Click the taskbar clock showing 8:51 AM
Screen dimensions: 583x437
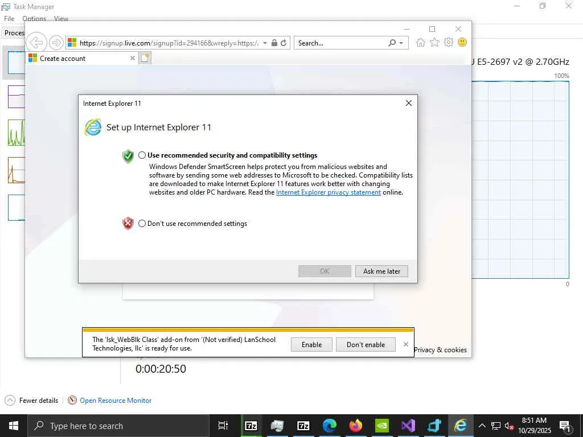(534, 426)
